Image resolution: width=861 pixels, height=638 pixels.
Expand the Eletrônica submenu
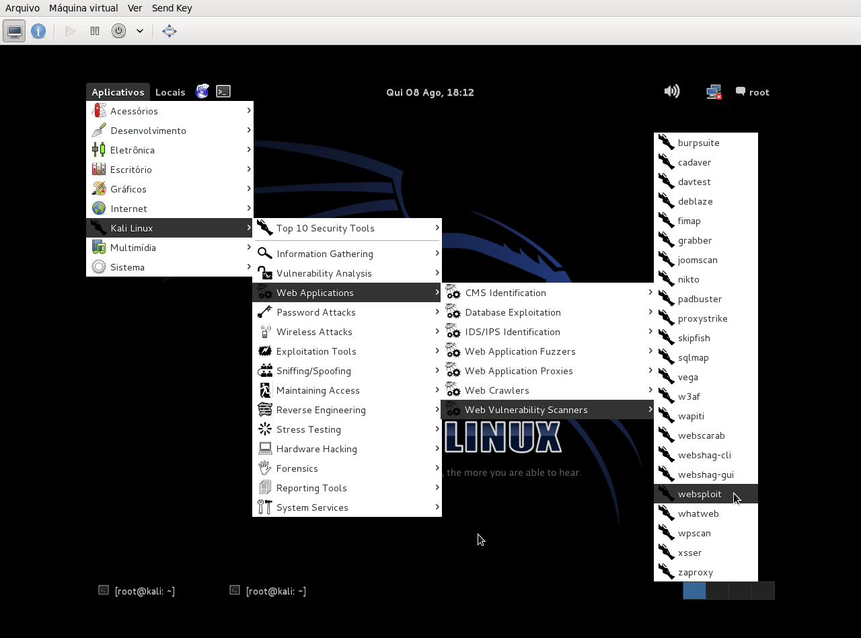pos(170,150)
